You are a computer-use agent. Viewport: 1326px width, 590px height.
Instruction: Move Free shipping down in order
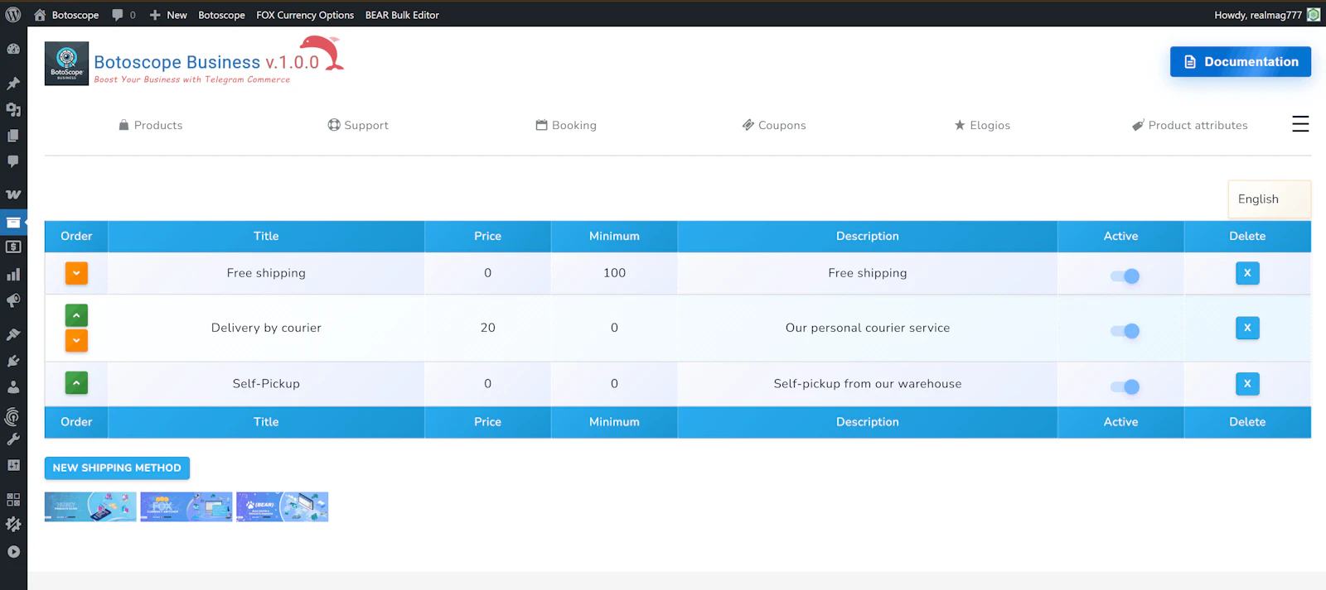coord(76,273)
